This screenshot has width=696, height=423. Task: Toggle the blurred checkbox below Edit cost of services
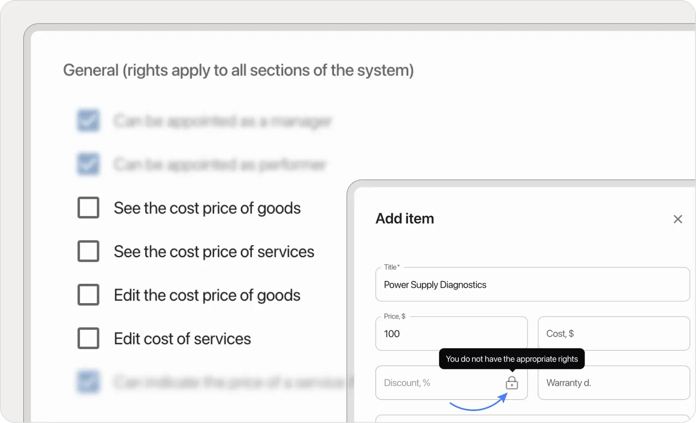pyautogui.click(x=89, y=382)
